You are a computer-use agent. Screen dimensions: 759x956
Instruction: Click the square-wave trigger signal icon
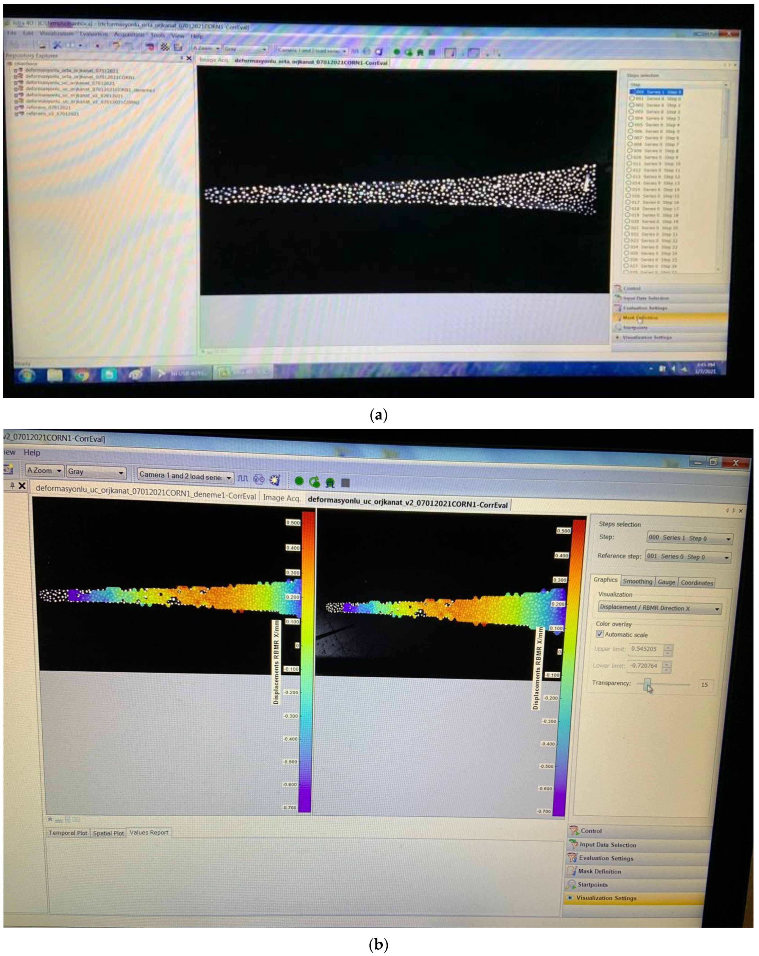[243, 479]
